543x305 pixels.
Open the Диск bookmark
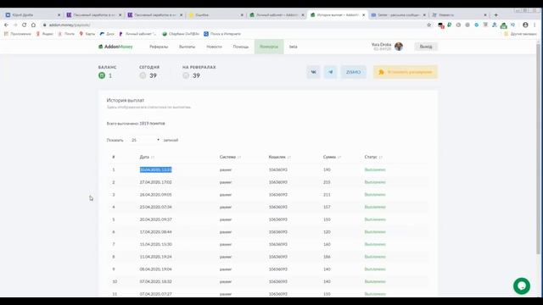107,34
